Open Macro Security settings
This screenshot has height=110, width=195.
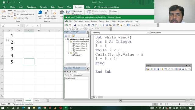pyautogui.click(x=21, y=18)
